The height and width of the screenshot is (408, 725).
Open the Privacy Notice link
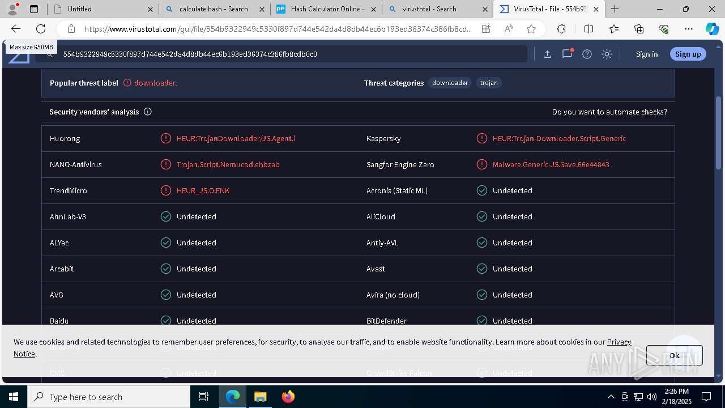[619, 342]
